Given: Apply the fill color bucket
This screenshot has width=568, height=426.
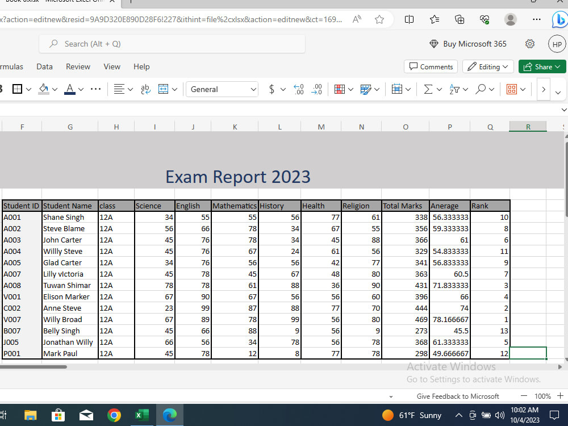Looking at the screenshot, I should [x=44, y=89].
